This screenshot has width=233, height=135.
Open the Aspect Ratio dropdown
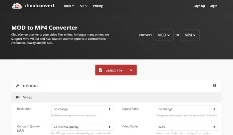point(187,109)
